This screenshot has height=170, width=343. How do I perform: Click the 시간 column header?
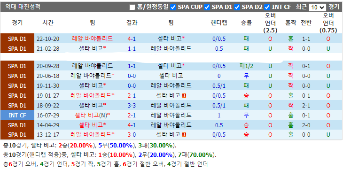[48, 23]
